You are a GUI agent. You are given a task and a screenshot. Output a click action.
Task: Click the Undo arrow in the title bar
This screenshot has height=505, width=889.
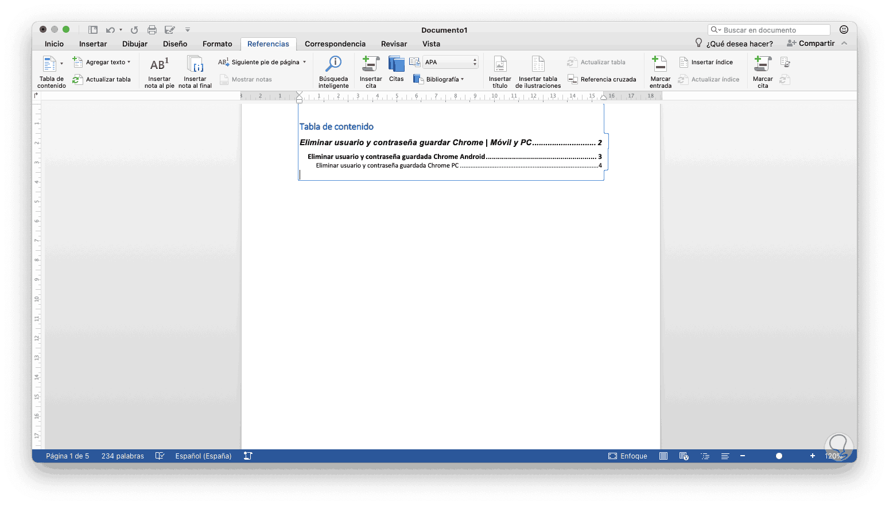click(x=110, y=30)
